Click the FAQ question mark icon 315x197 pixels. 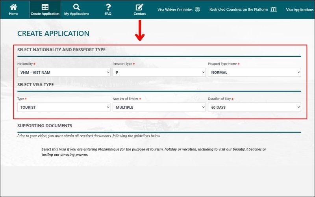click(x=108, y=7)
